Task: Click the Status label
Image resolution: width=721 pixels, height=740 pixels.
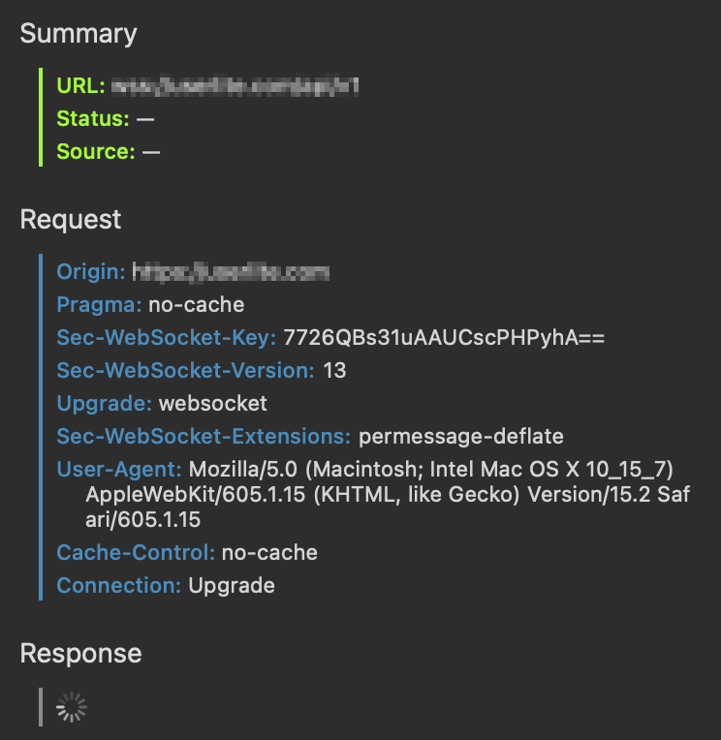Action: 92,119
